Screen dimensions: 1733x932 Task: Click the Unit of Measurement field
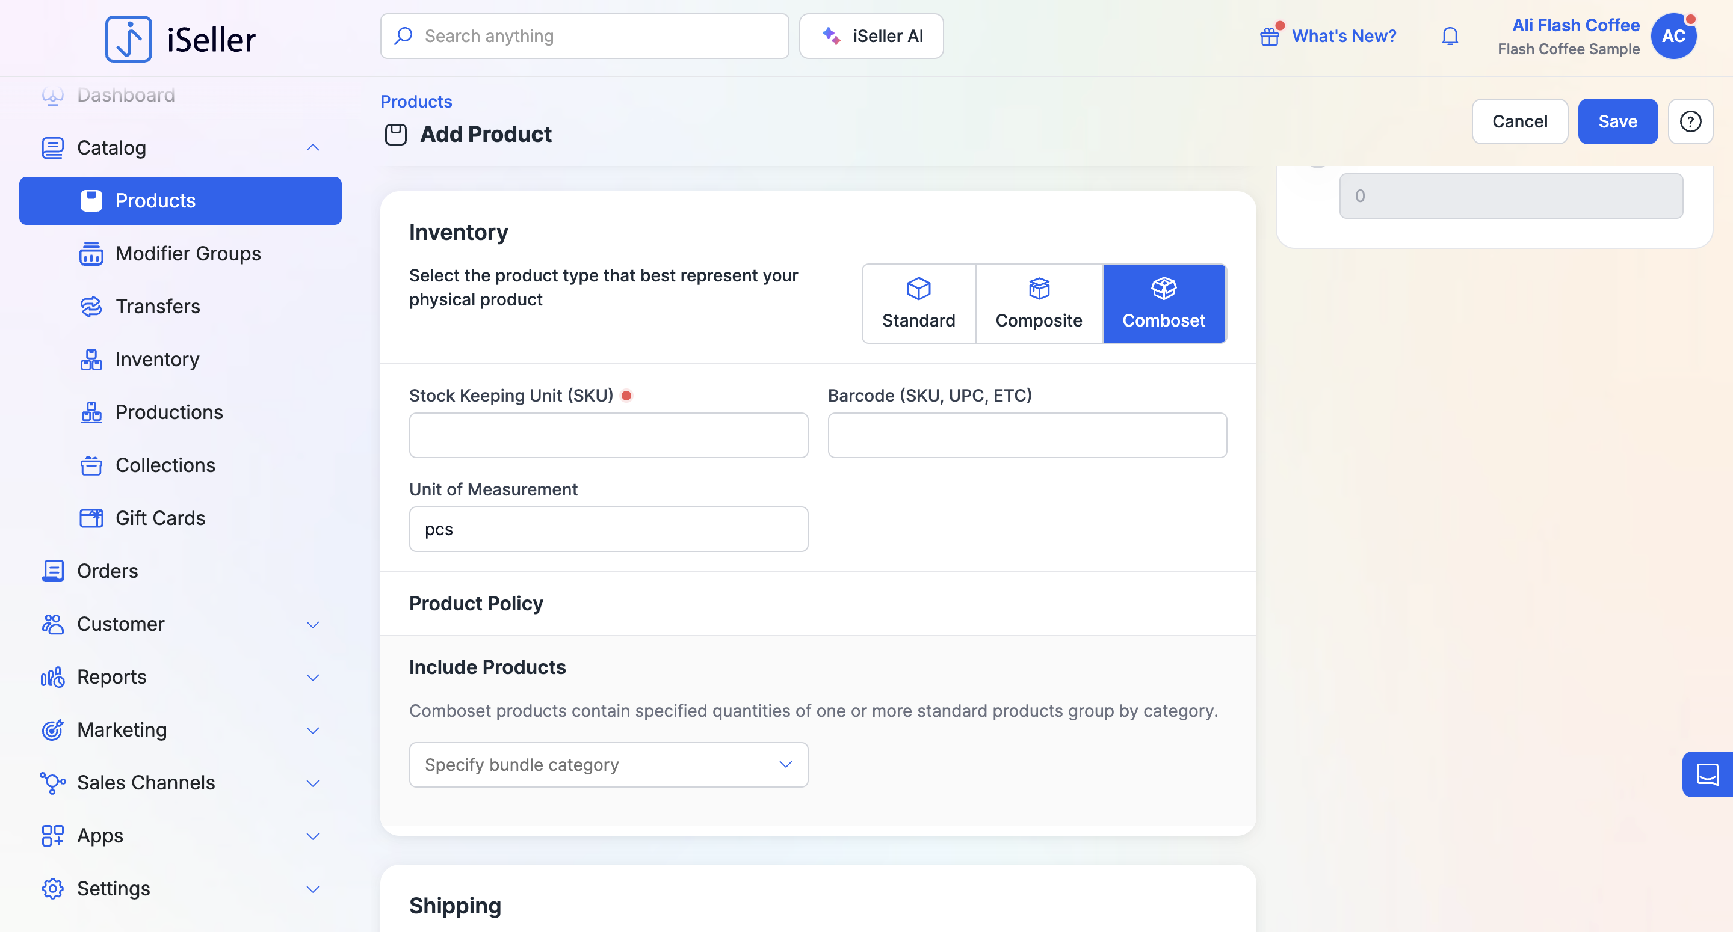[608, 529]
